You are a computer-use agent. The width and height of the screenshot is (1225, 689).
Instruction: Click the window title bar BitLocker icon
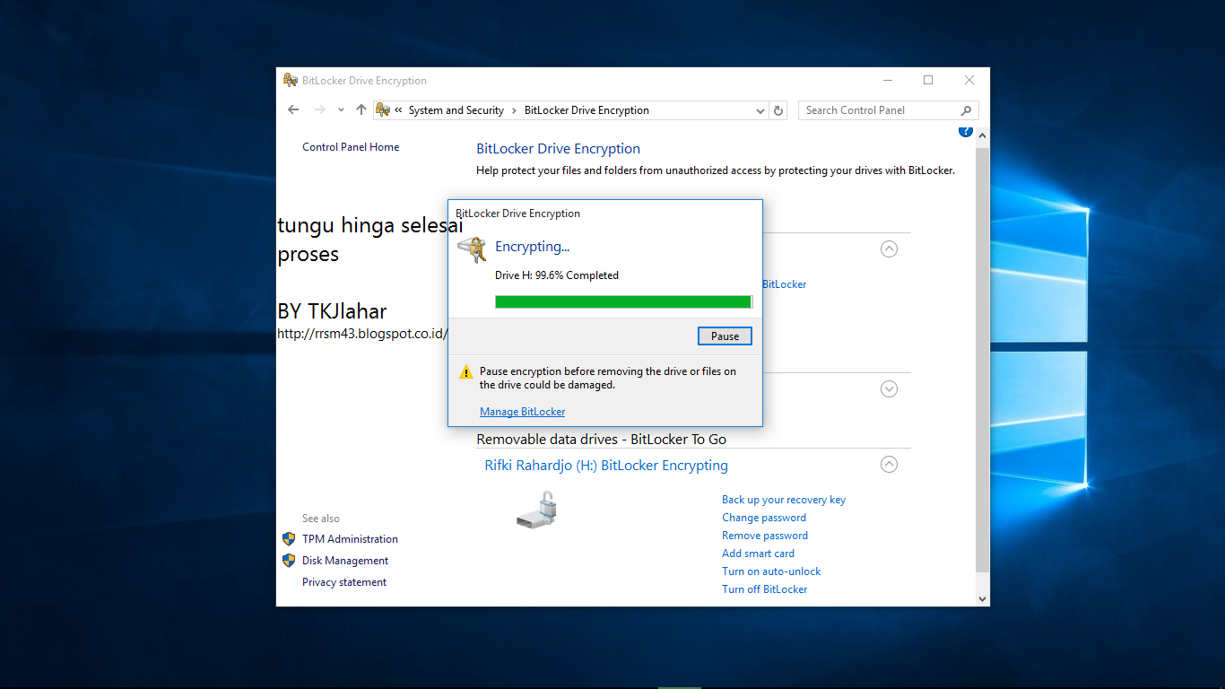click(x=290, y=80)
